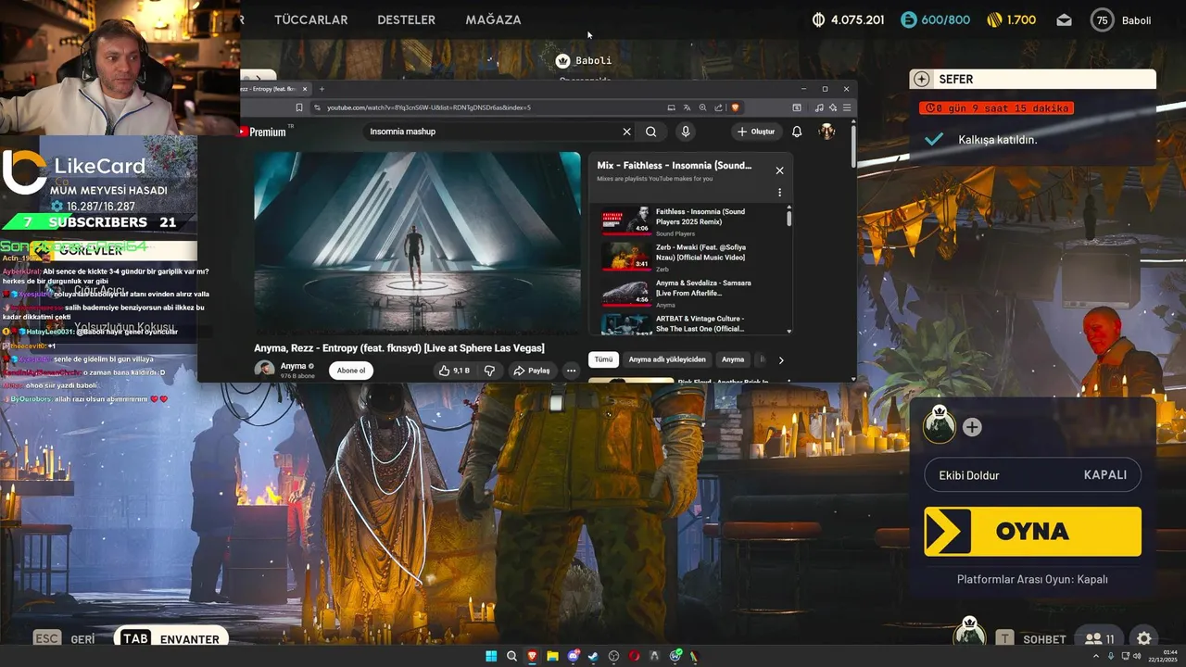Open the game mail envelope icon
1186x667 pixels.
pos(1064,19)
